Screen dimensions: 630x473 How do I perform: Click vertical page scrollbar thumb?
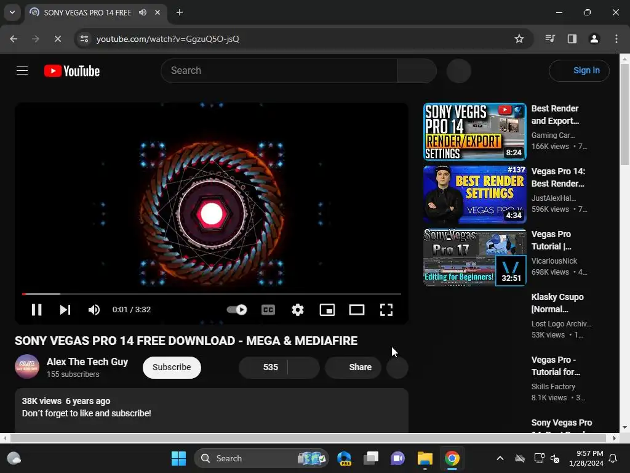pos(624,114)
